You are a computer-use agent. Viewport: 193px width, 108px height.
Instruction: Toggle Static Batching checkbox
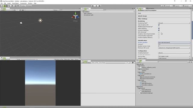click(x=159, y=28)
